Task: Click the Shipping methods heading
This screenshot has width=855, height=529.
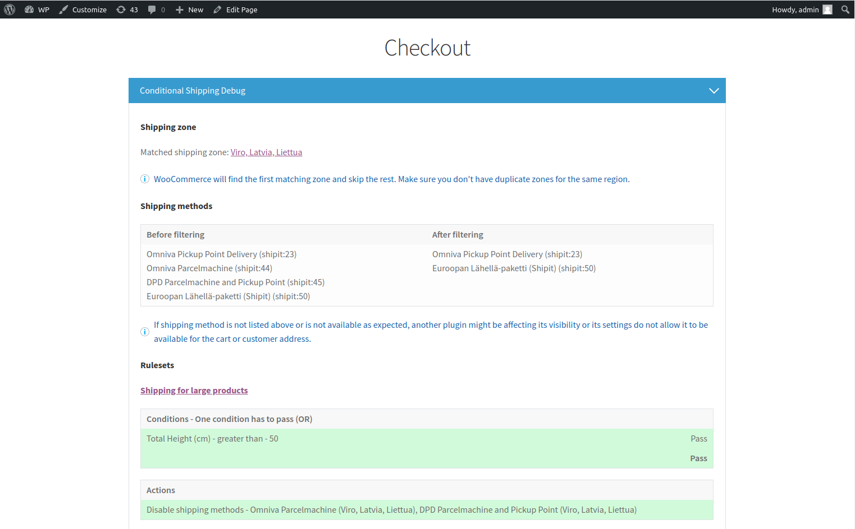Action: click(176, 206)
